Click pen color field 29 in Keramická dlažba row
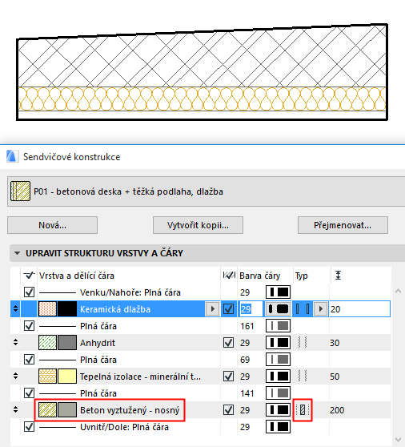Viewport: 405px width, 447px height. (x=251, y=309)
